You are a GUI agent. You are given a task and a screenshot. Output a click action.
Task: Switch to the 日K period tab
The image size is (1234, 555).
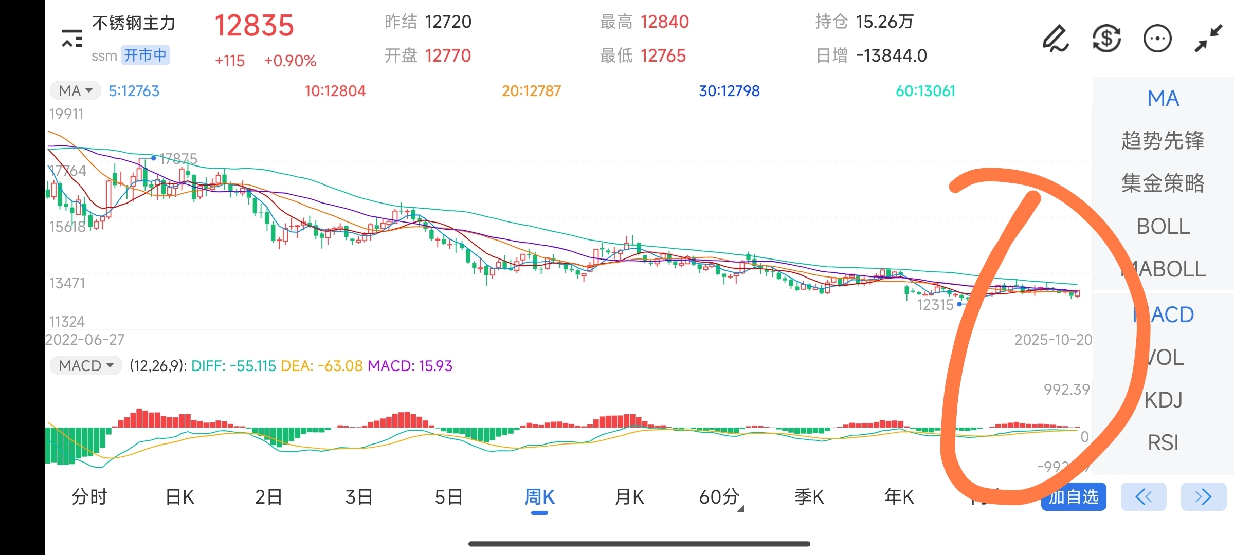coord(179,497)
